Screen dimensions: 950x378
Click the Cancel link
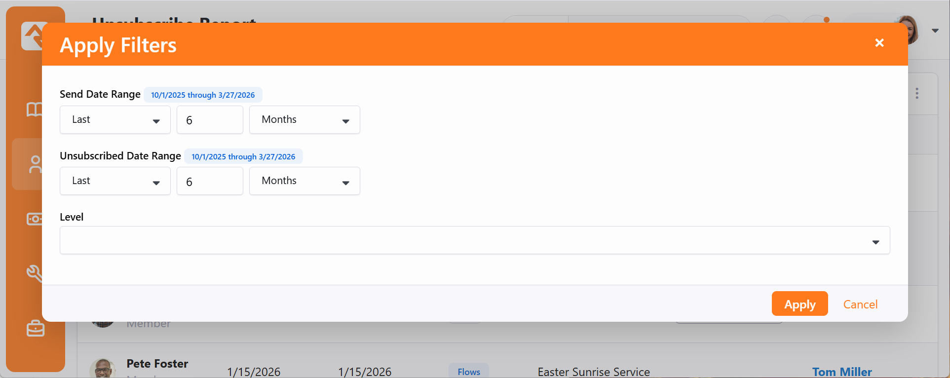click(860, 304)
